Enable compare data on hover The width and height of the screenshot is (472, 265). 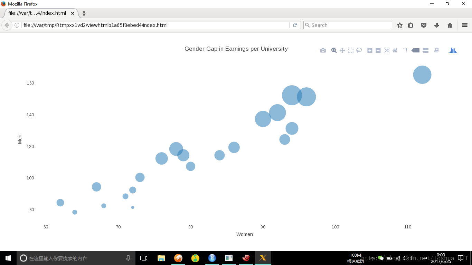tap(425, 50)
